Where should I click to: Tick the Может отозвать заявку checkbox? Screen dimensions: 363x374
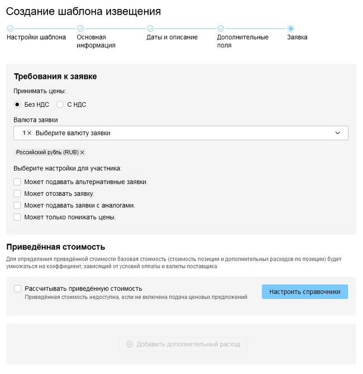(17, 193)
